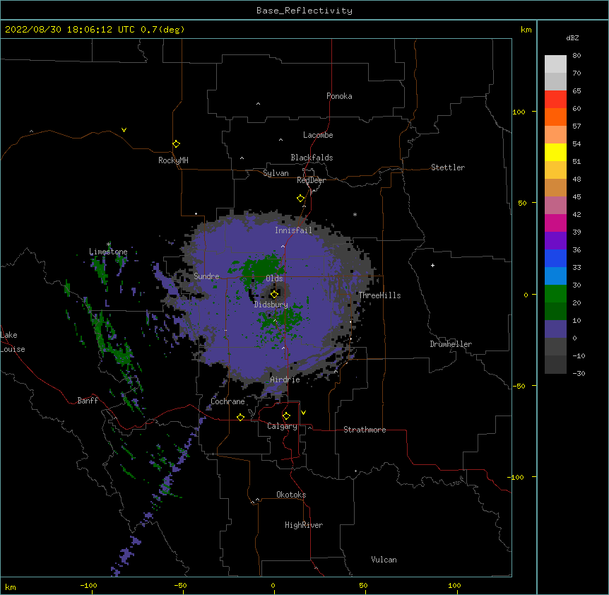Click the orange 57-60 dBZ legend swatch

pos(555,117)
